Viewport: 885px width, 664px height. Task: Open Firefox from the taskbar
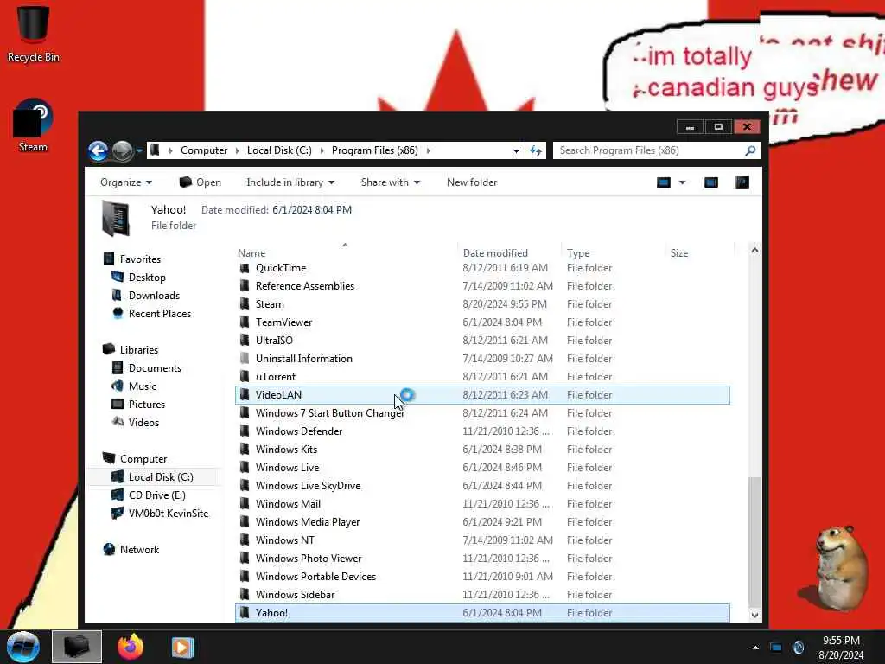[131, 647]
